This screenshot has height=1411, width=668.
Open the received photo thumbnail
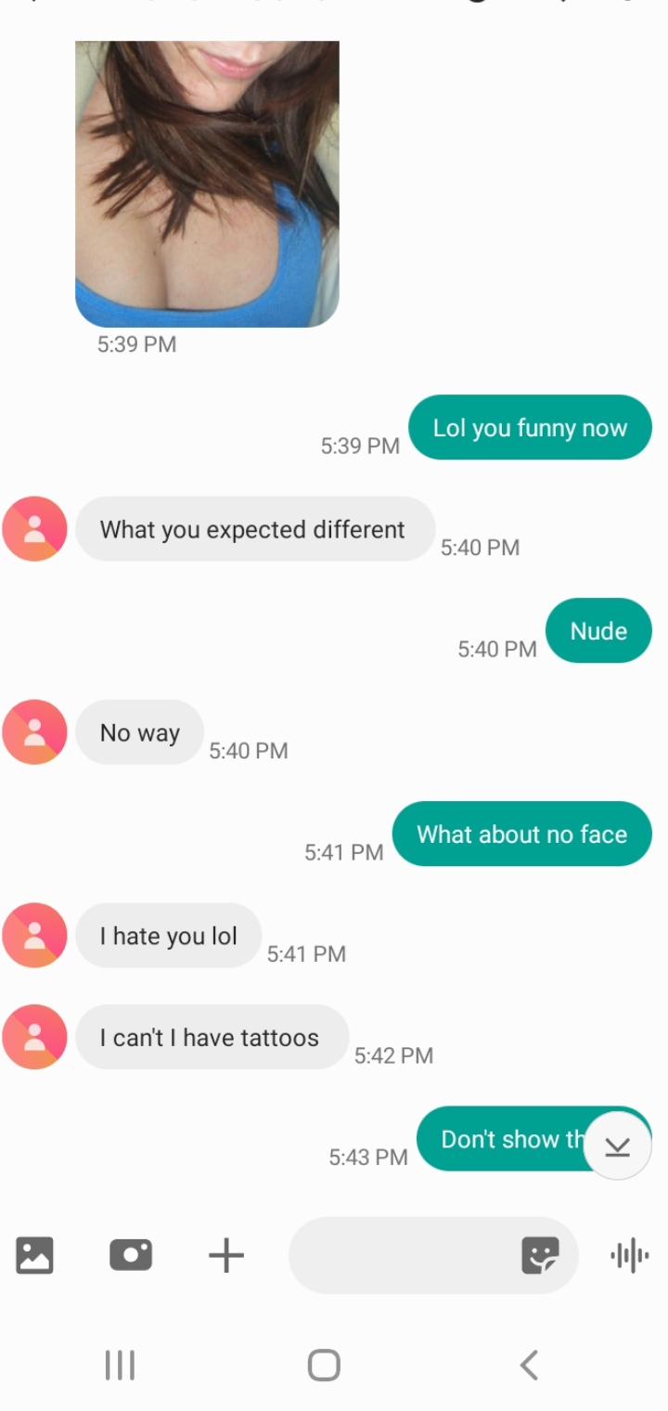point(207,184)
